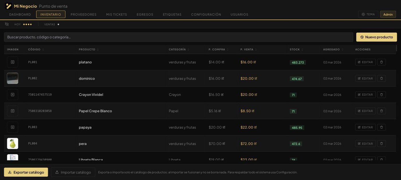
Task: Toggle hidden amounts eye-slash icon
Action: (x=7, y=24)
